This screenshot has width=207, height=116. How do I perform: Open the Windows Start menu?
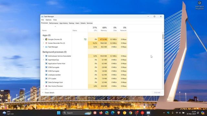point(59,113)
